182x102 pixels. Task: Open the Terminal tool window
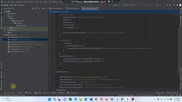click(x=38, y=93)
